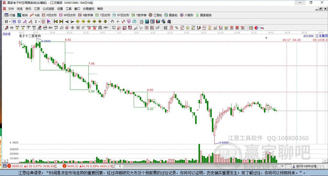
Task: Select the red pencil drawing tool
Action: [6, 28]
